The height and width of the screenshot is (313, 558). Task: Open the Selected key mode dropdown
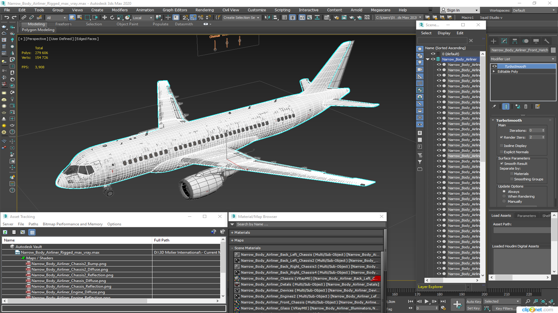point(502,301)
